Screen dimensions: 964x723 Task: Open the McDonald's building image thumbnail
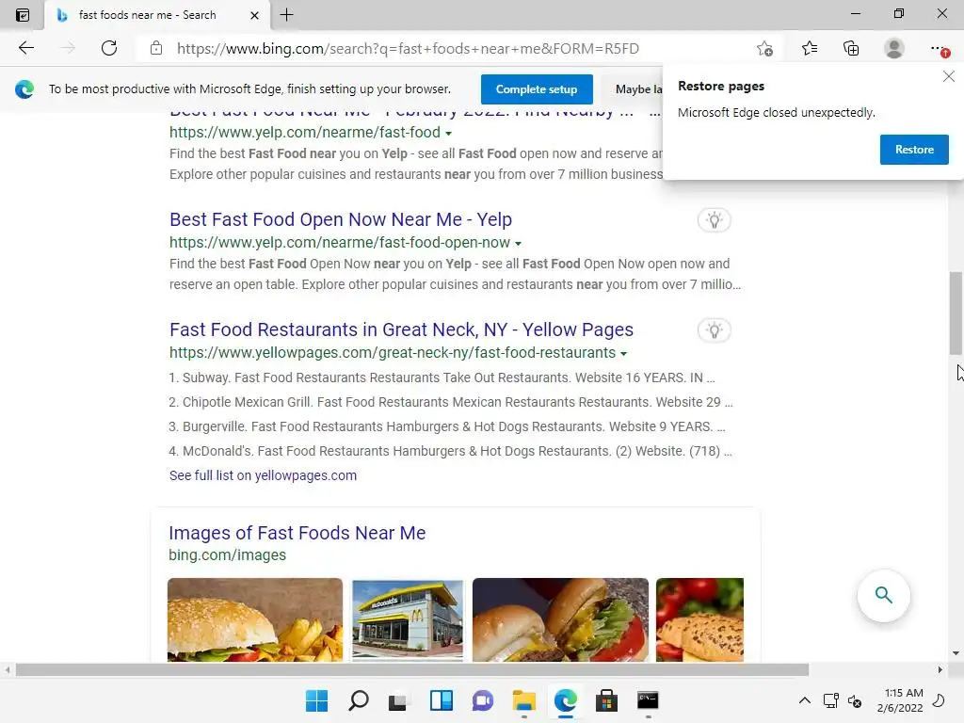pyautogui.click(x=407, y=619)
